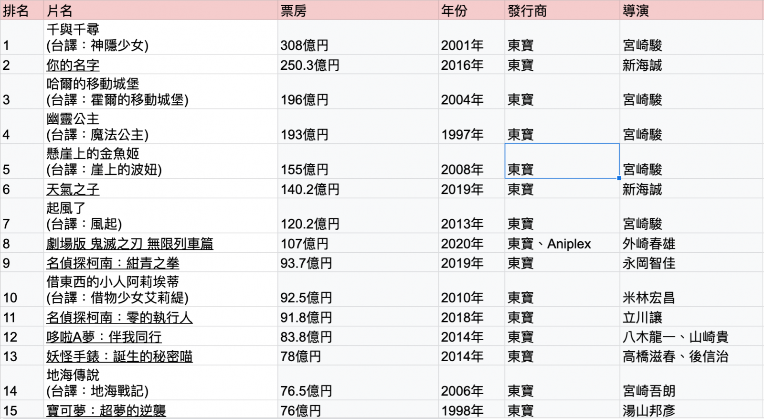Select the 東寶 cell in the 地海傳說 row
The width and height of the screenshot is (764, 419).
coord(562,383)
